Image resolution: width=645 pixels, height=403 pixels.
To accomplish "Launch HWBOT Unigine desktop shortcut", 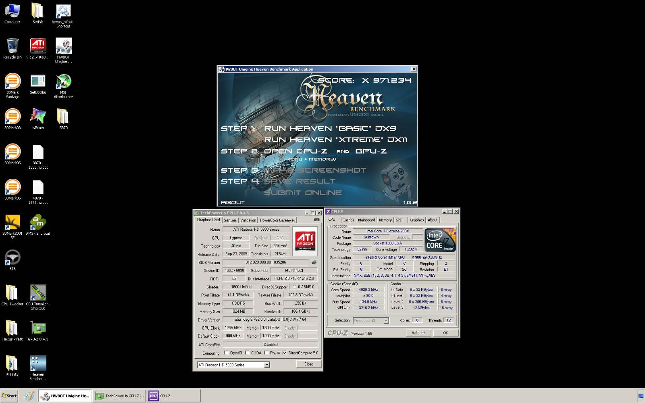I will tap(63, 50).
